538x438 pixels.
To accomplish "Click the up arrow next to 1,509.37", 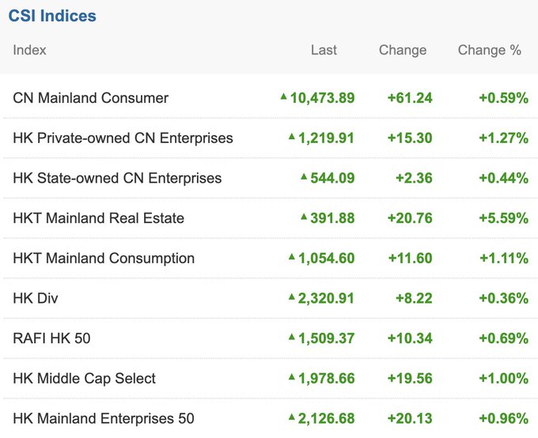I will [292, 338].
